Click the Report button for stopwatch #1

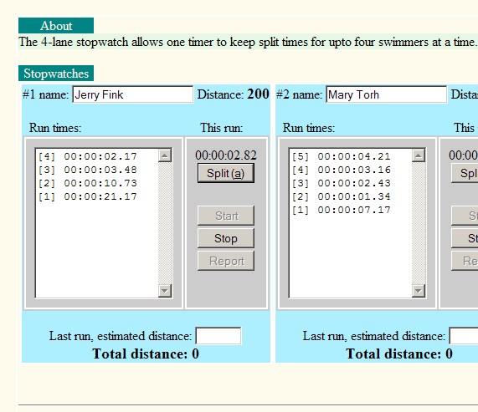click(225, 261)
